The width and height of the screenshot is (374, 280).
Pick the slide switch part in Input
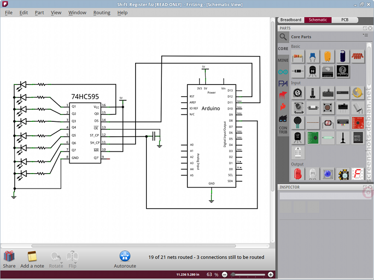point(343,108)
